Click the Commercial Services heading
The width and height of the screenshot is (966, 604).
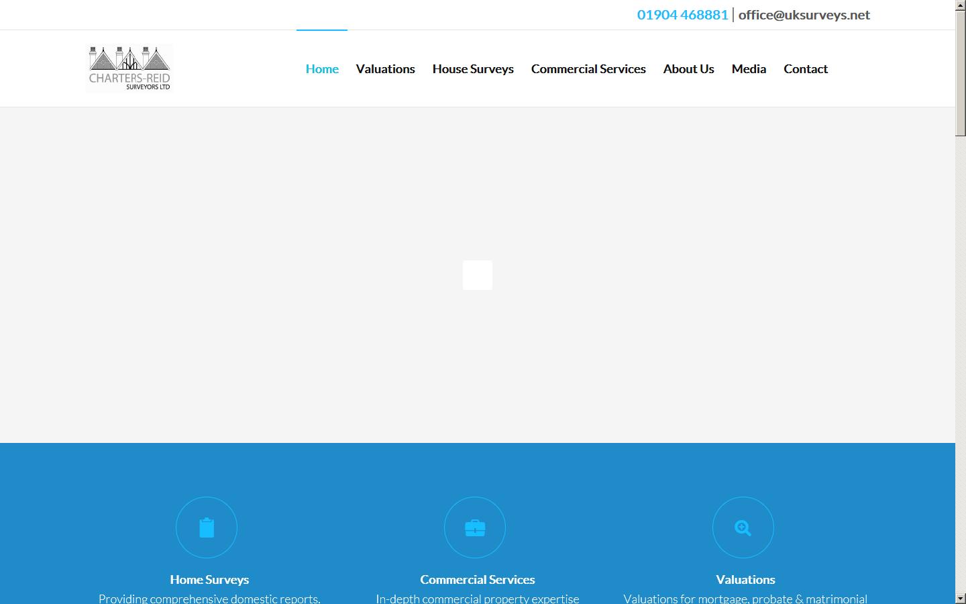pos(477,579)
